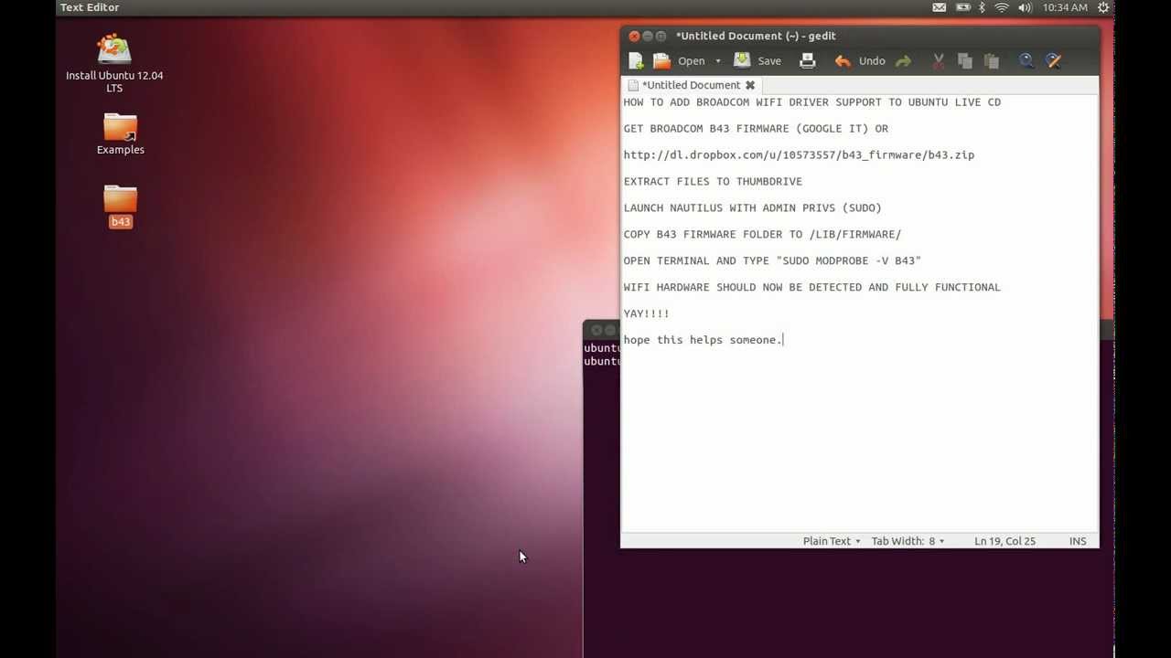This screenshot has height=658, width=1171.
Task: Expand the Open recent files arrow
Action: 718,61
